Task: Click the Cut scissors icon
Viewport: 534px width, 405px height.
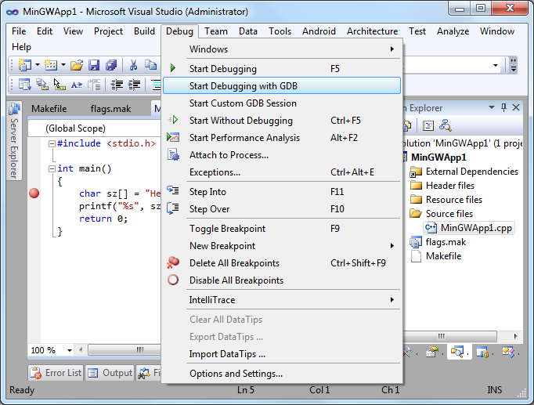Action: tap(133, 65)
